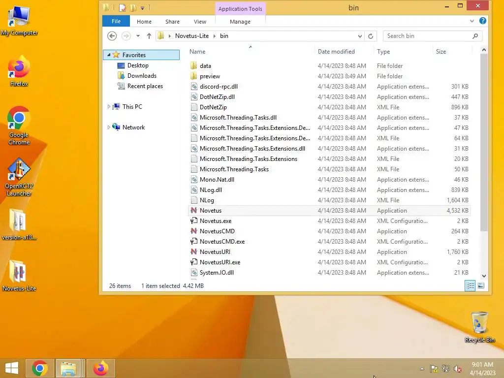Select the DotNetZip XML file name
504x378 pixels.
213,107
